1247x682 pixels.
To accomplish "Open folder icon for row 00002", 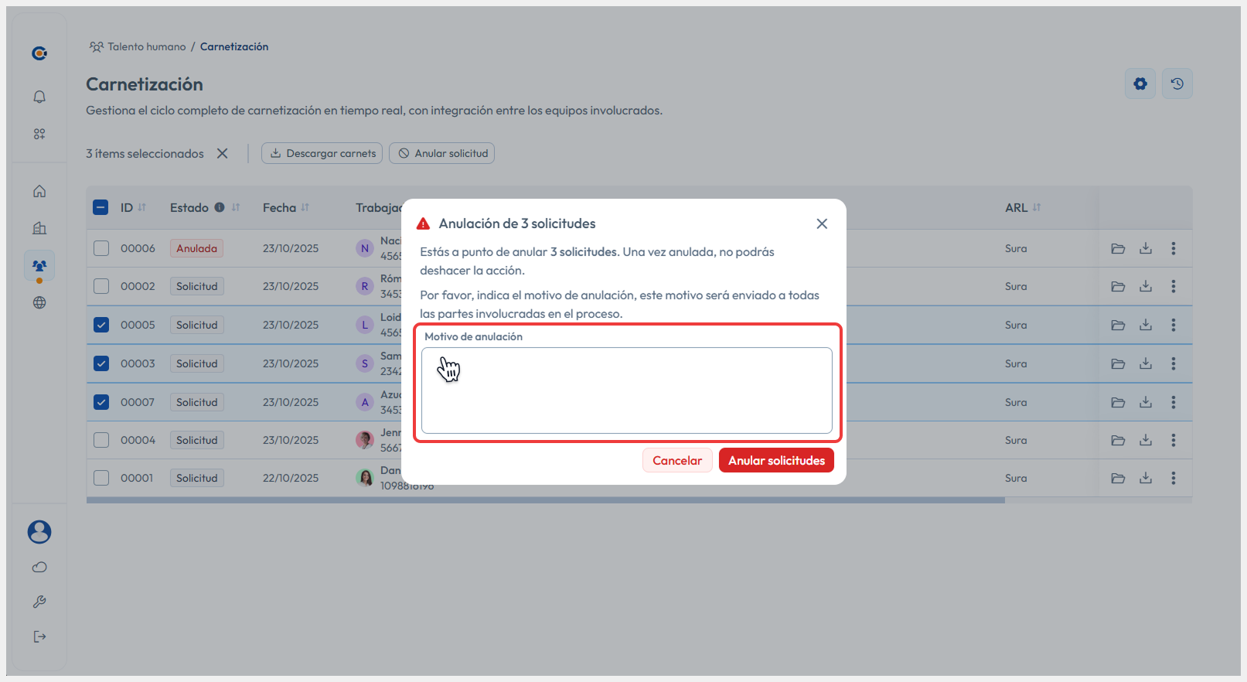I will coord(1117,286).
